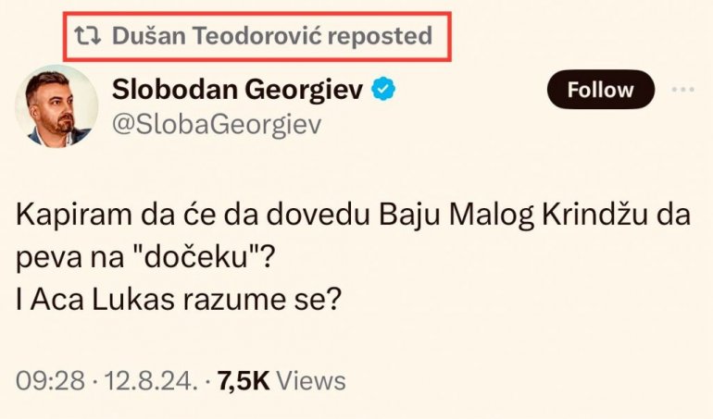713x419 pixels.
Task: Click the "Views" label
Action: [x=312, y=380]
